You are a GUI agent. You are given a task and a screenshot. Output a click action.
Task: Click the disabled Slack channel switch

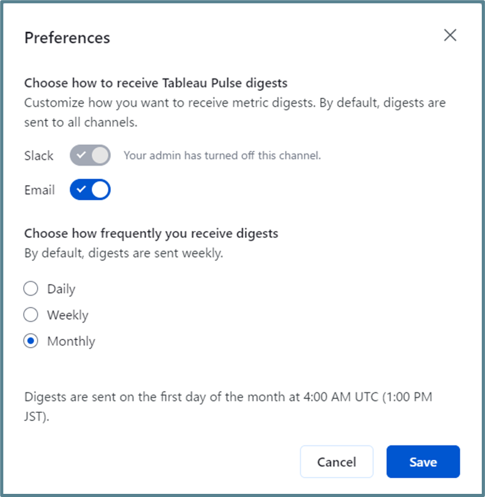coord(90,155)
